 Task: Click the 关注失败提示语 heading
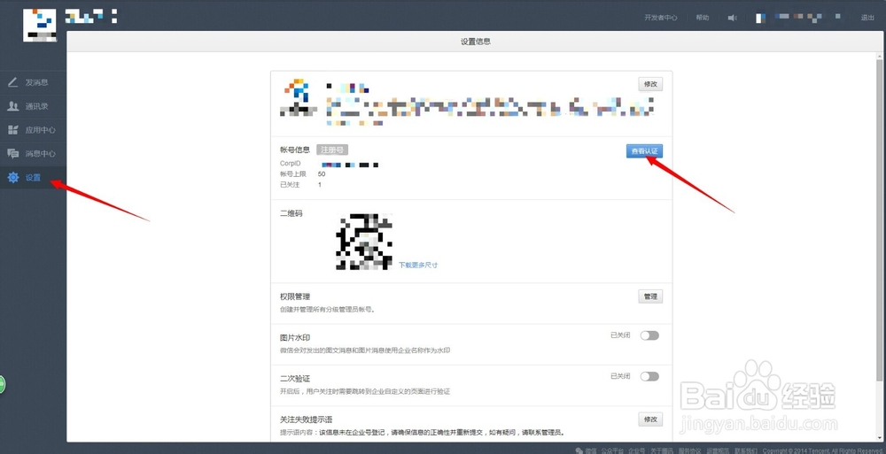click(x=307, y=419)
